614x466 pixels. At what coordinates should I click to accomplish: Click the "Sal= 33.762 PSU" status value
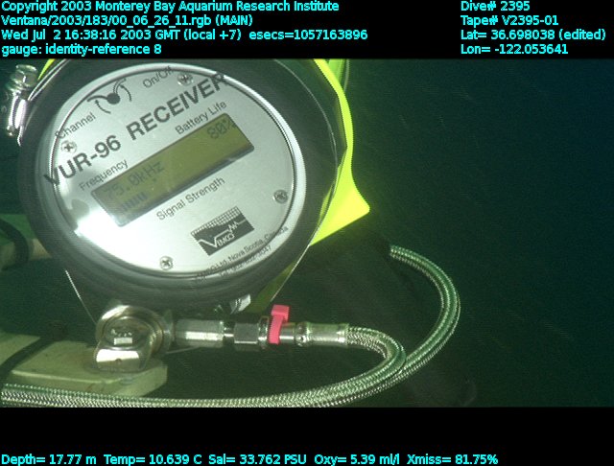click(258, 459)
